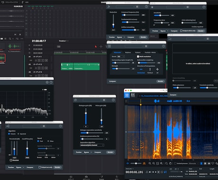Click headphones monitor icon in RX transport
Viewport: 218px width, 180px height.
click(x=147, y=172)
